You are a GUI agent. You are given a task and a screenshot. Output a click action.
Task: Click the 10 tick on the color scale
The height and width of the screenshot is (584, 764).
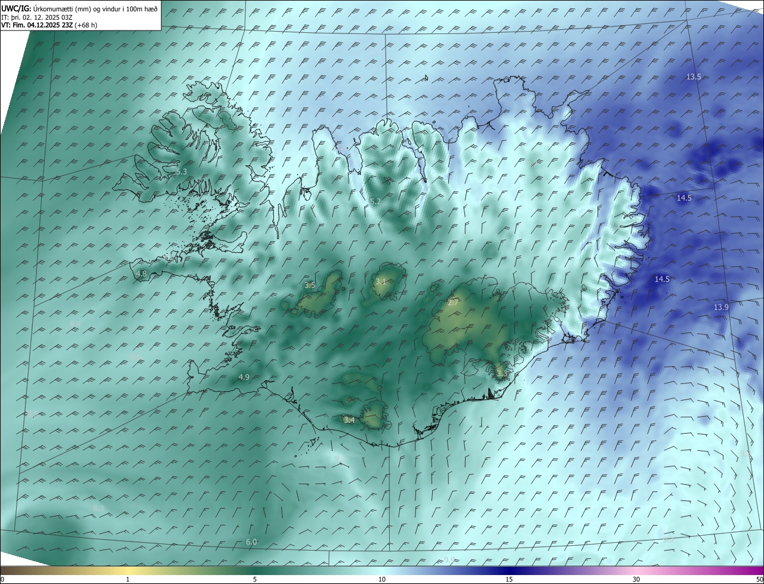382,579
